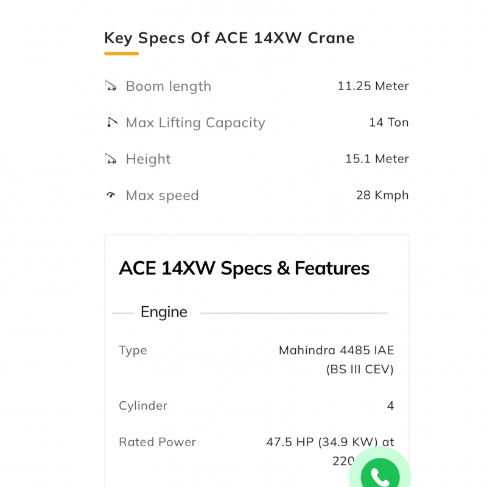Screen dimensions: 487x487
Task: Click the 28 Kmph value
Action: [382, 195]
